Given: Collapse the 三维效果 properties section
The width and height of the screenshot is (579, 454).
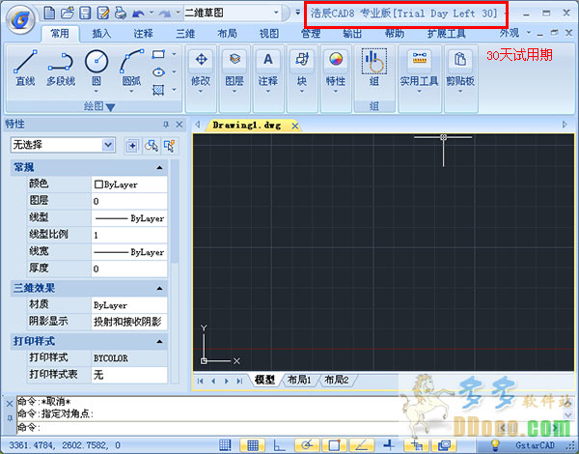Looking at the screenshot, I should tap(159, 289).
